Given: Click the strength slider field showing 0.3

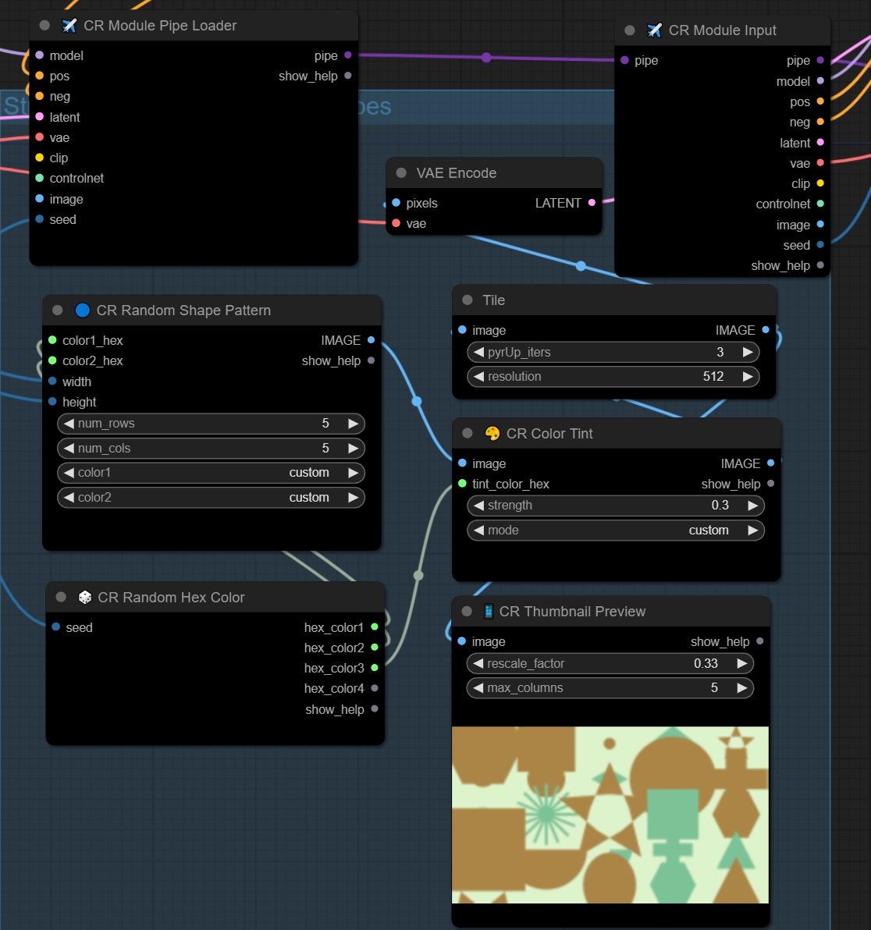Looking at the screenshot, I should point(615,506).
